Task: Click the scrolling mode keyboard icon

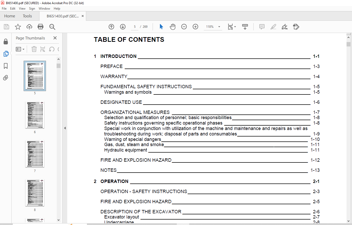Action: tap(245, 27)
